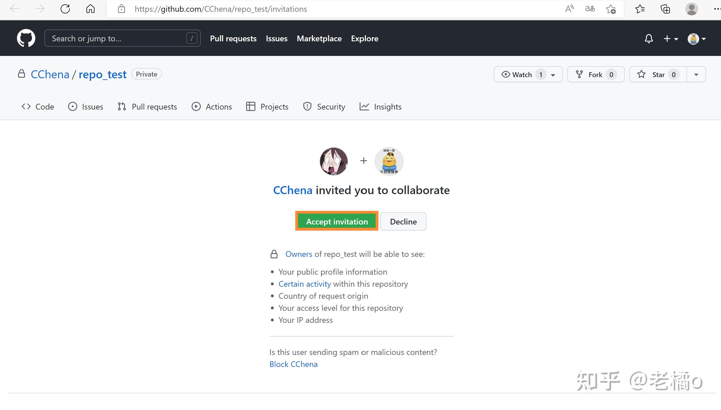Expand the star lists dropdown arrow
The width and height of the screenshot is (721, 410).
696,75
